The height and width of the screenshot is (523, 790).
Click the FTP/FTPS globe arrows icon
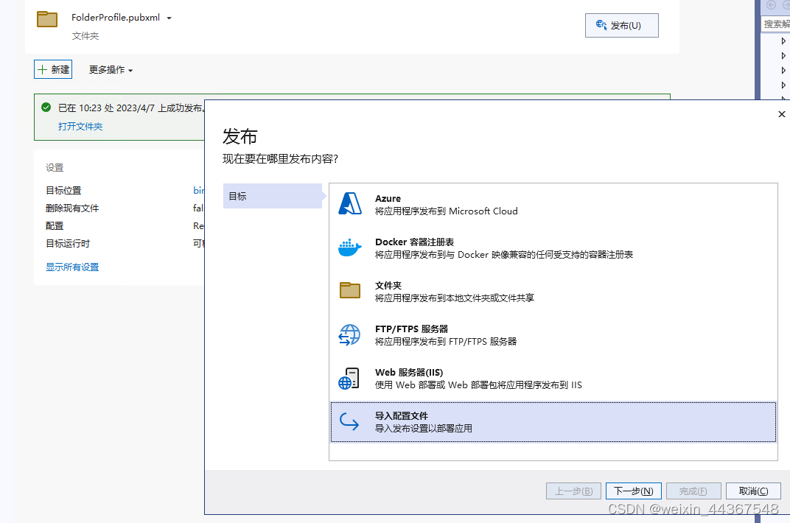point(349,334)
